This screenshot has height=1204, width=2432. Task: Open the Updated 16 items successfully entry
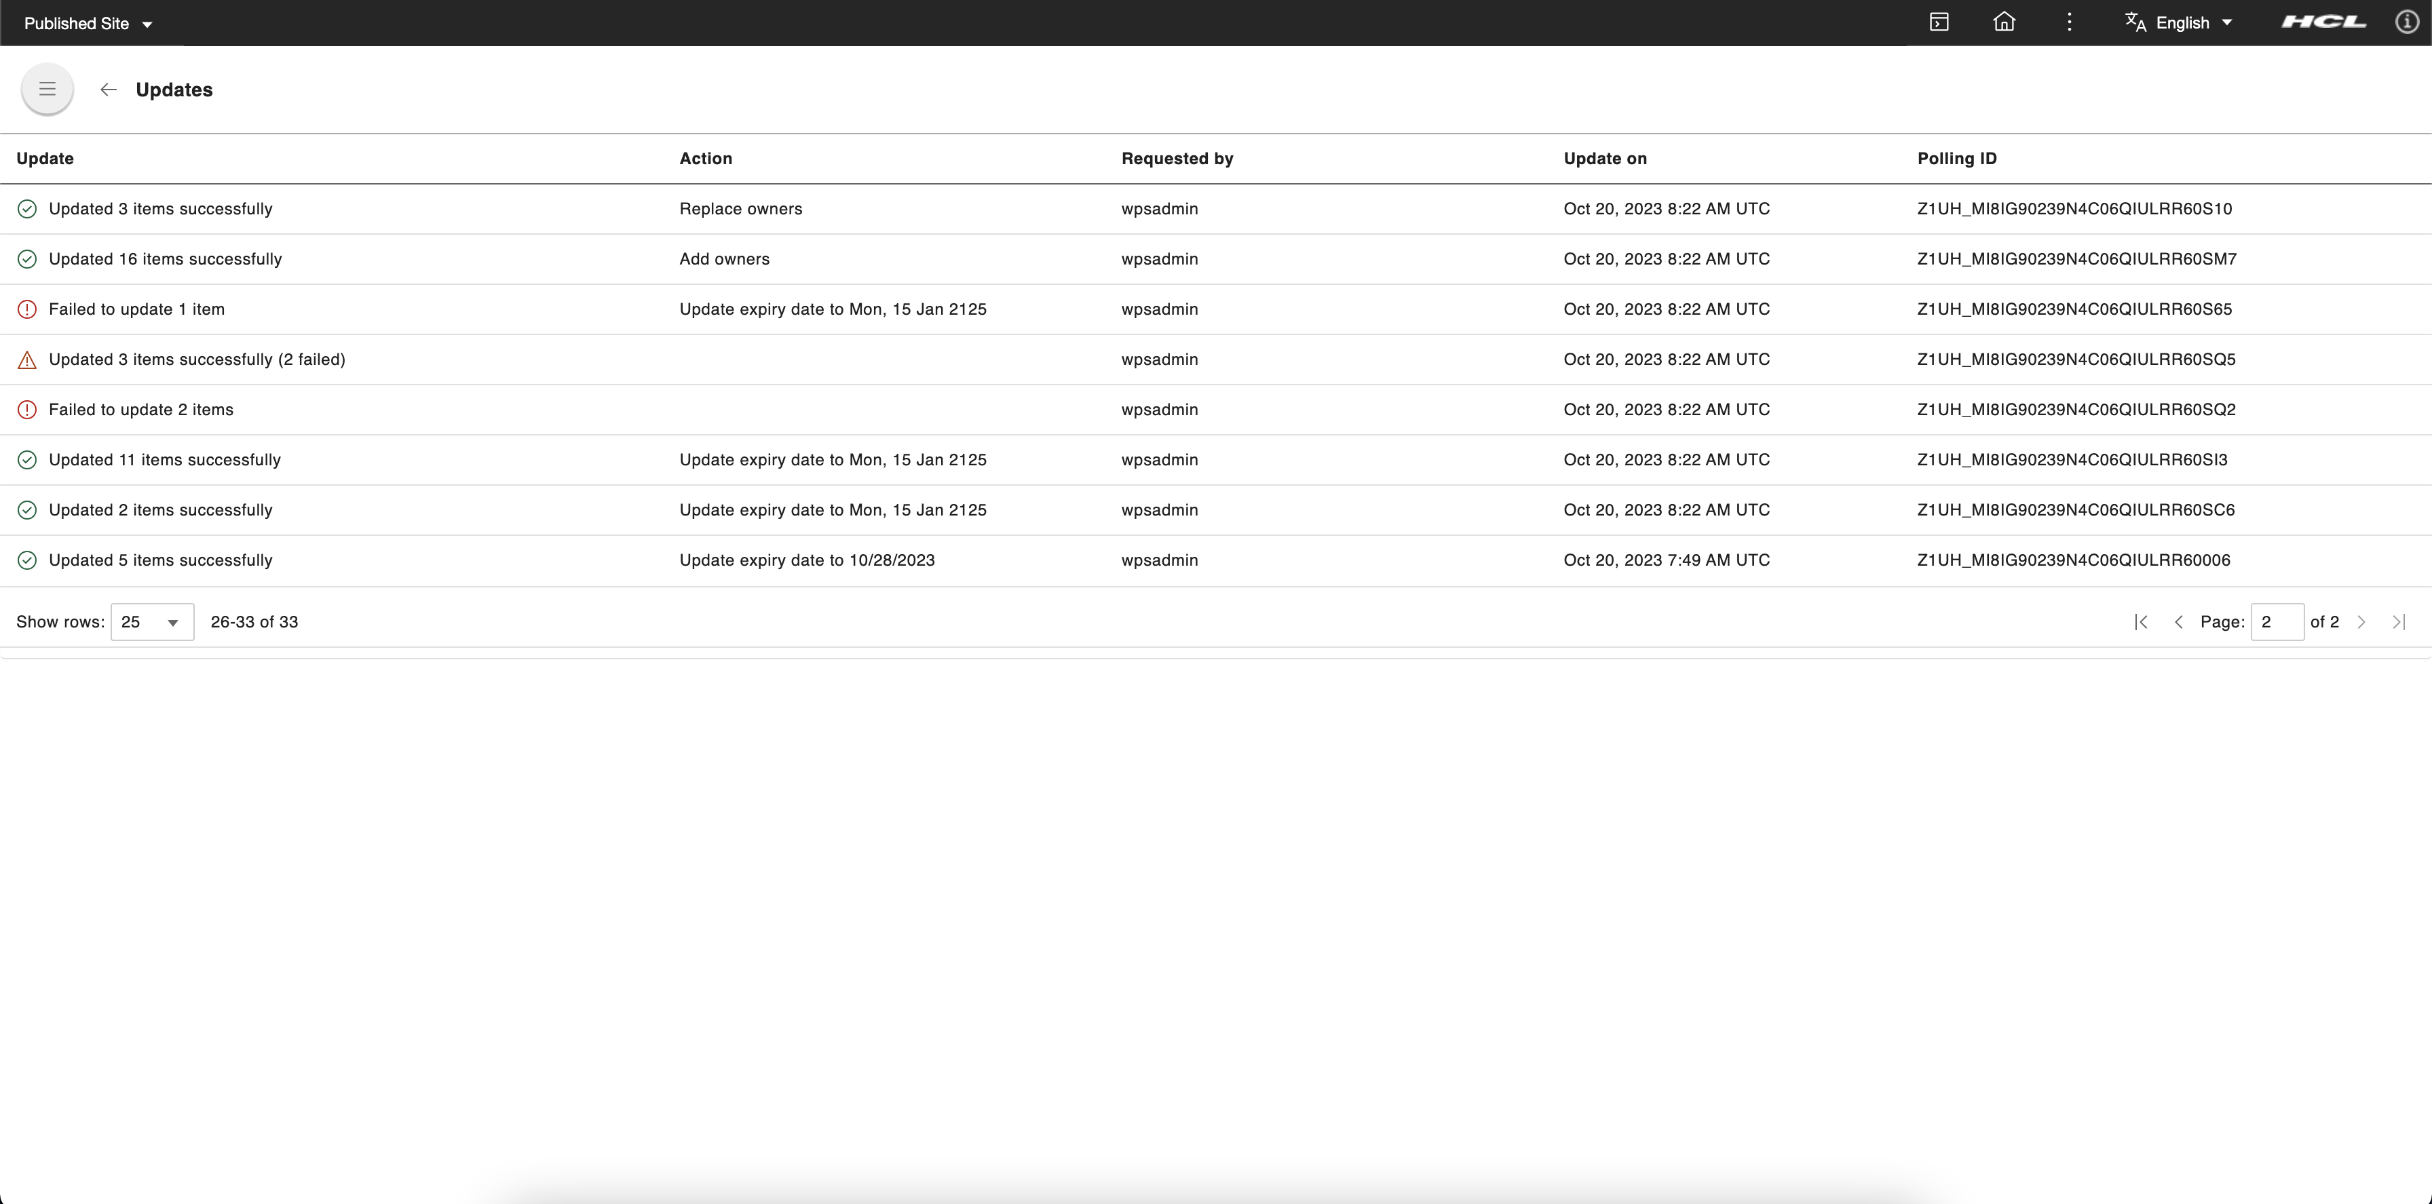tap(165, 260)
